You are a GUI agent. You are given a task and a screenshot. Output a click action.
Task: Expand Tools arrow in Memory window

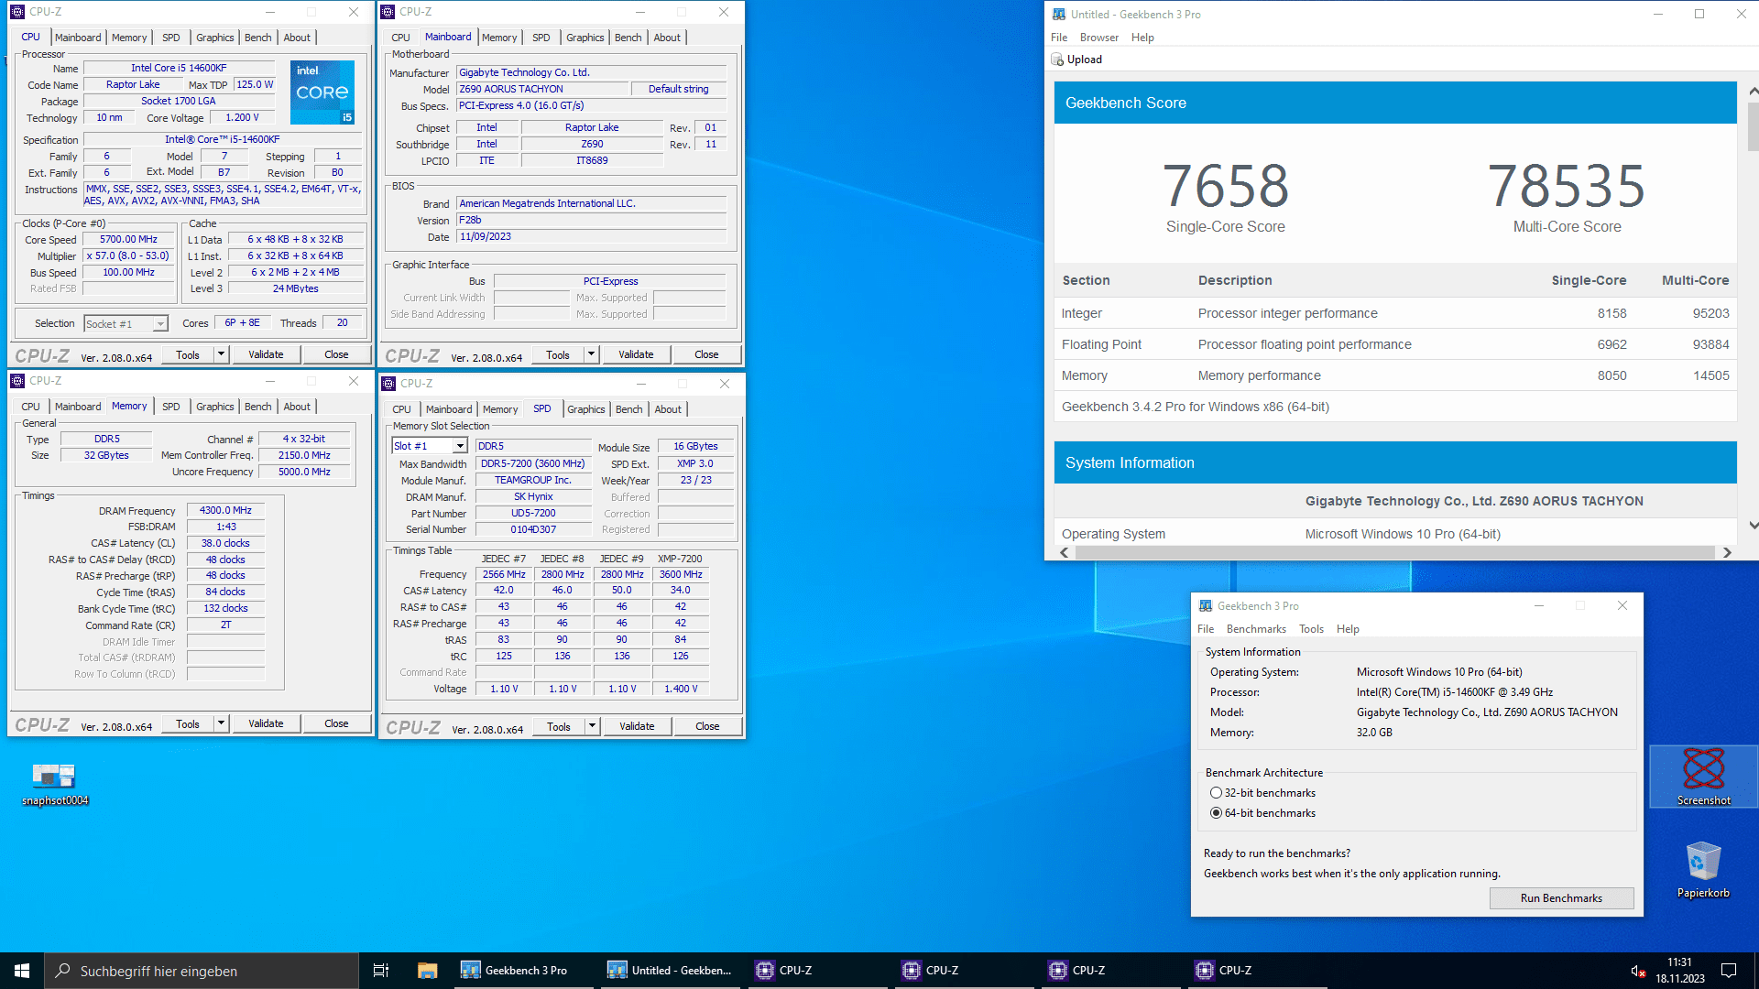point(221,723)
